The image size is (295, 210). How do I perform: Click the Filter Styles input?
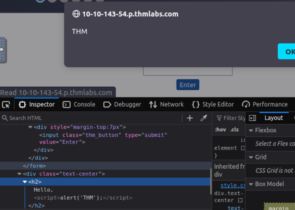coord(231,118)
